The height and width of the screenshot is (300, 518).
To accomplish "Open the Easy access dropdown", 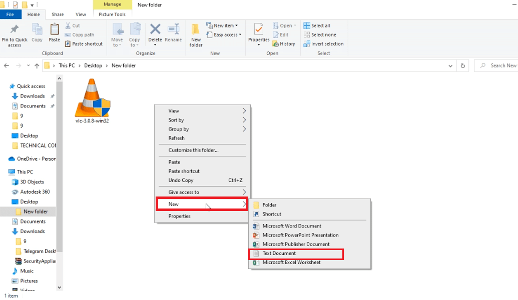I will point(224,34).
